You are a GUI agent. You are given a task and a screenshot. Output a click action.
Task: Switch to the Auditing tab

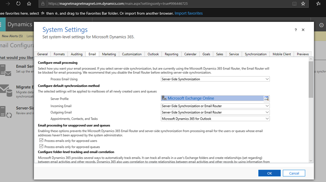pyautogui.click(x=76, y=54)
